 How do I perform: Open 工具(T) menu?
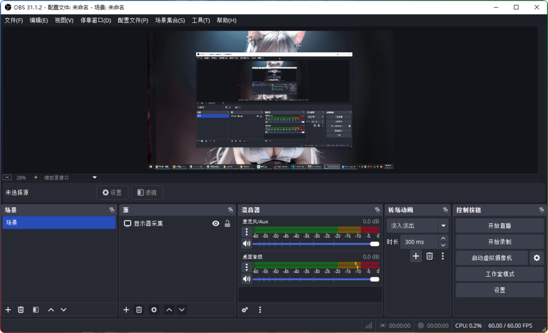[201, 20]
